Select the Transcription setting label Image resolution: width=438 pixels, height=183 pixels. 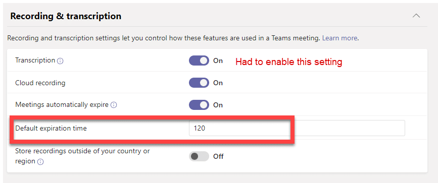click(35, 60)
